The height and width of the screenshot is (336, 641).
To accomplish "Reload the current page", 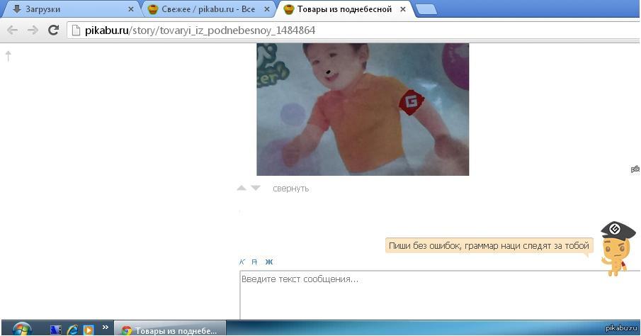I will [x=53, y=30].
